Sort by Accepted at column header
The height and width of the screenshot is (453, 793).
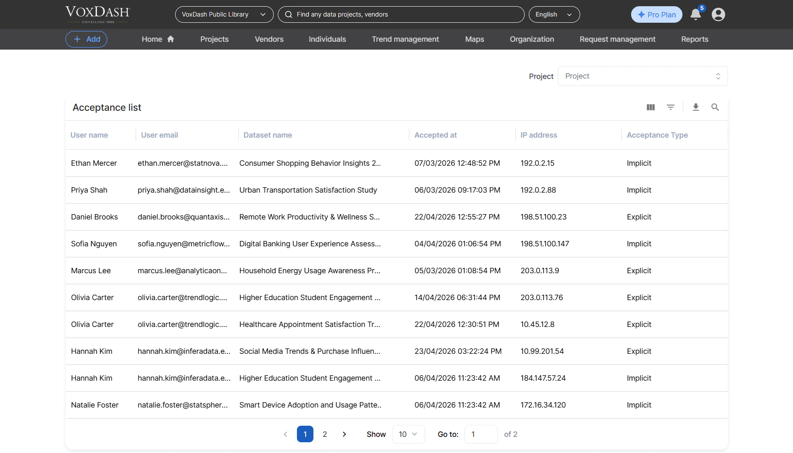tap(435, 135)
